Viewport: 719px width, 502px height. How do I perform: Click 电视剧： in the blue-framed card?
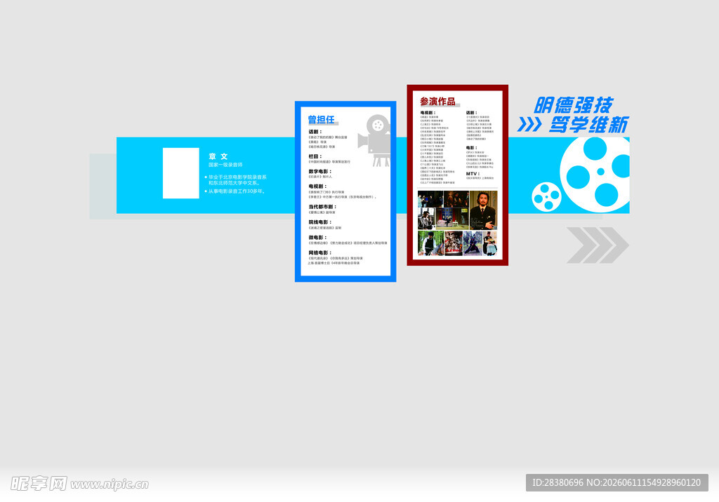click(317, 186)
